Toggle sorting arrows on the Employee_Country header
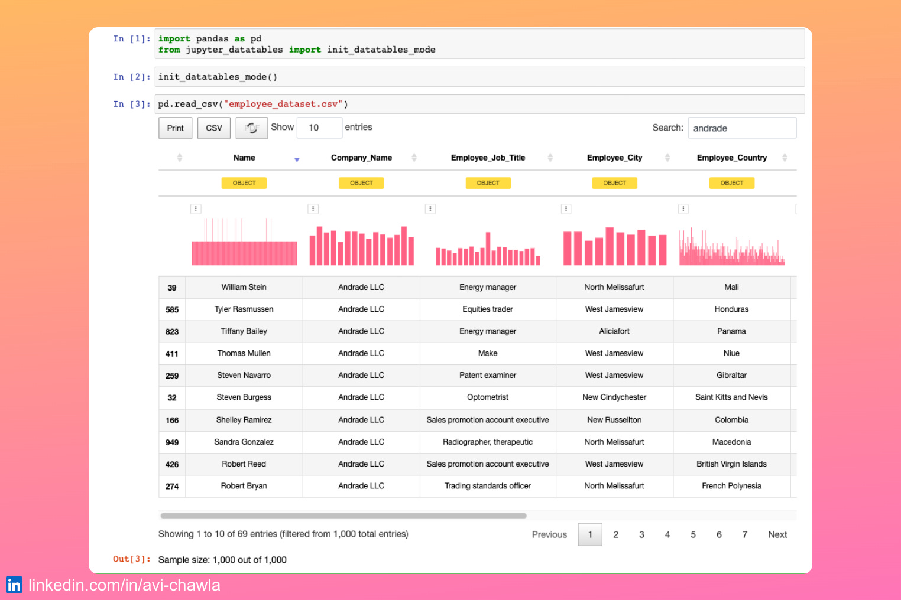This screenshot has width=901, height=600. (785, 157)
